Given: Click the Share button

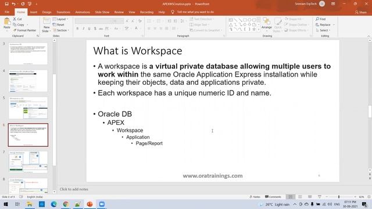Looking at the screenshot, I should [360, 12].
